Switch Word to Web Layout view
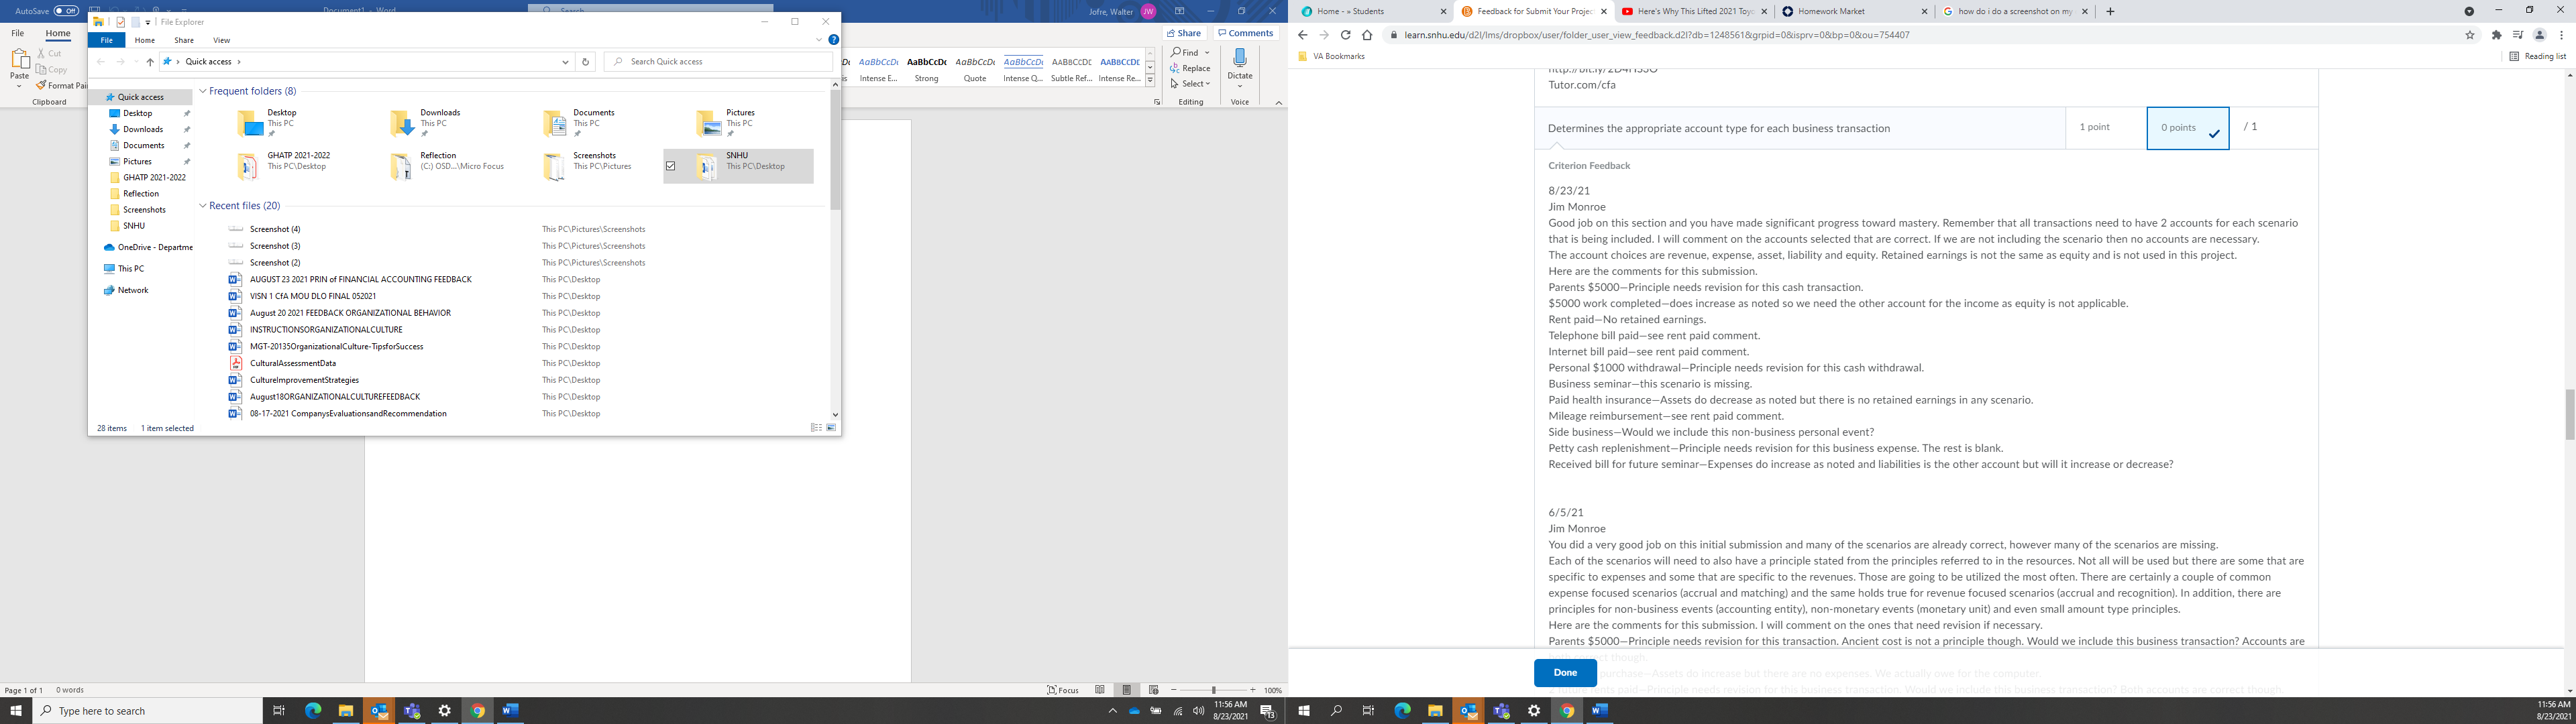This screenshot has width=2576, height=724. [1153, 690]
